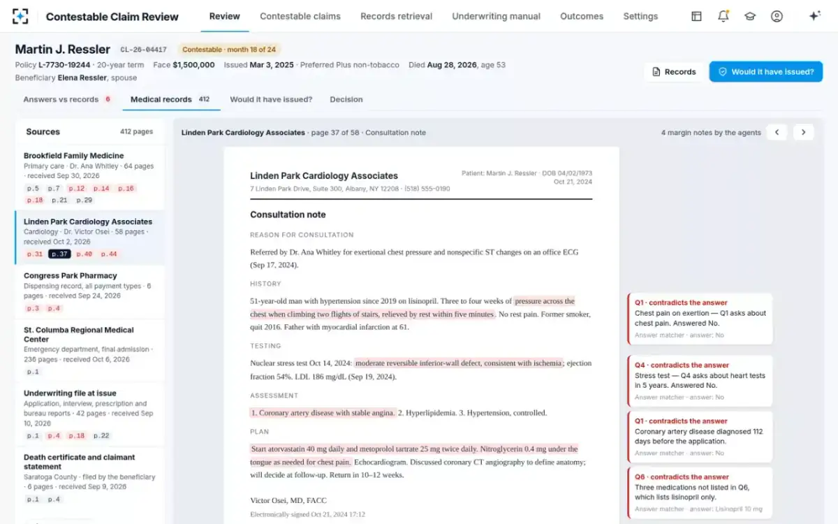Image resolution: width=838 pixels, height=524 pixels.
Task: Click the Records button
Action: click(x=674, y=72)
